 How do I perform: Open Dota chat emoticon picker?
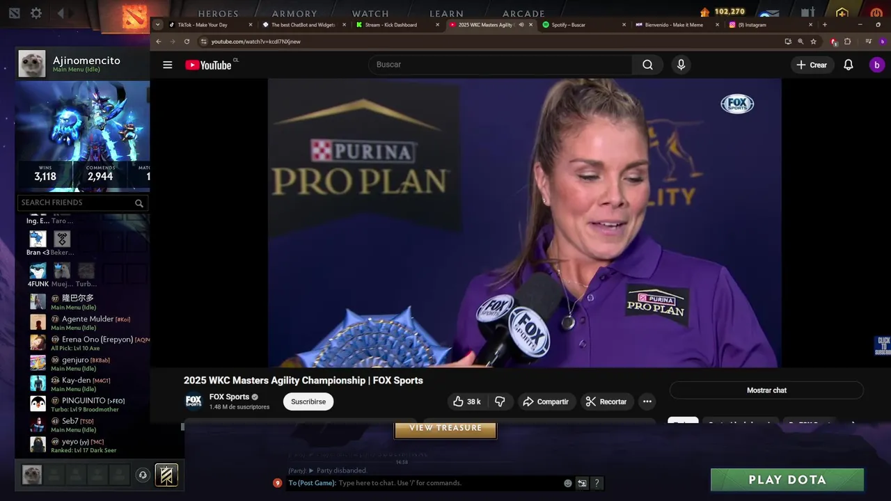pos(568,483)
